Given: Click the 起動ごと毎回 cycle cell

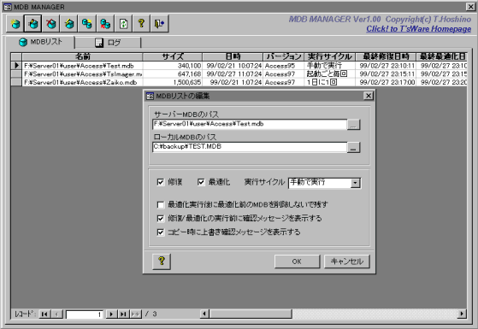Looking at the screenshot, I should [329, 73].
